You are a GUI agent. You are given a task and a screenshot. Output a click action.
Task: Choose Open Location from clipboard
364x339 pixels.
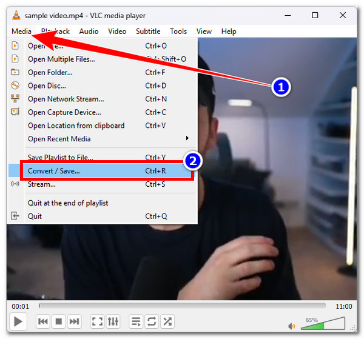(x=103, y=126)
